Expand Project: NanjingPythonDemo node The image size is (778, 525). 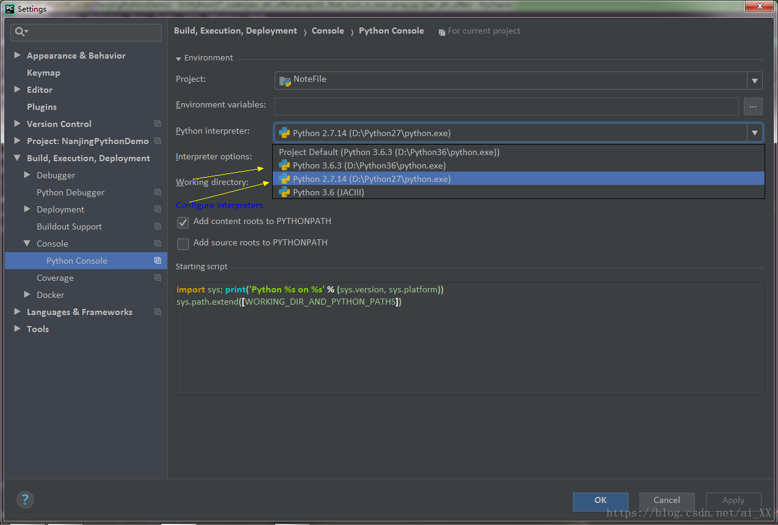(x=18, y=140)
